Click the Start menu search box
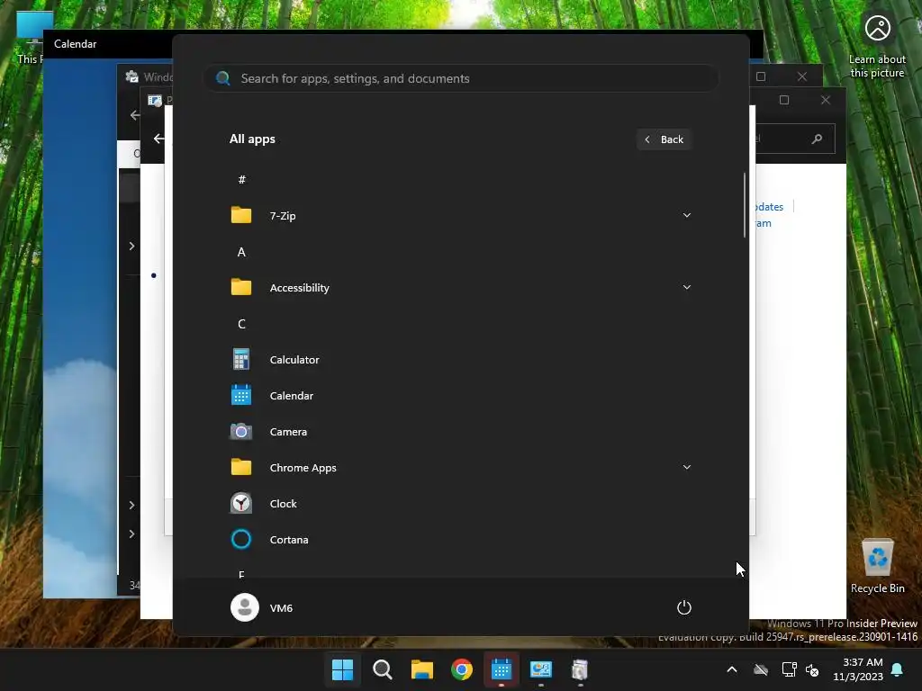Viewport: 922px width, 691px height. tap(460, 78)
